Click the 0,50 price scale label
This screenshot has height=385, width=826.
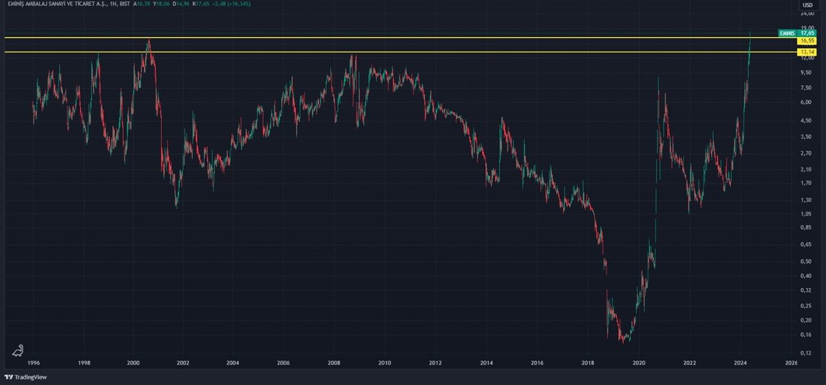pyautogui.click(x=807, y=261)
